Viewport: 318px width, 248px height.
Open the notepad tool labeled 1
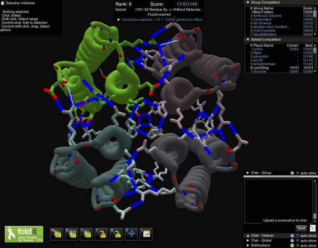[146, 234]
